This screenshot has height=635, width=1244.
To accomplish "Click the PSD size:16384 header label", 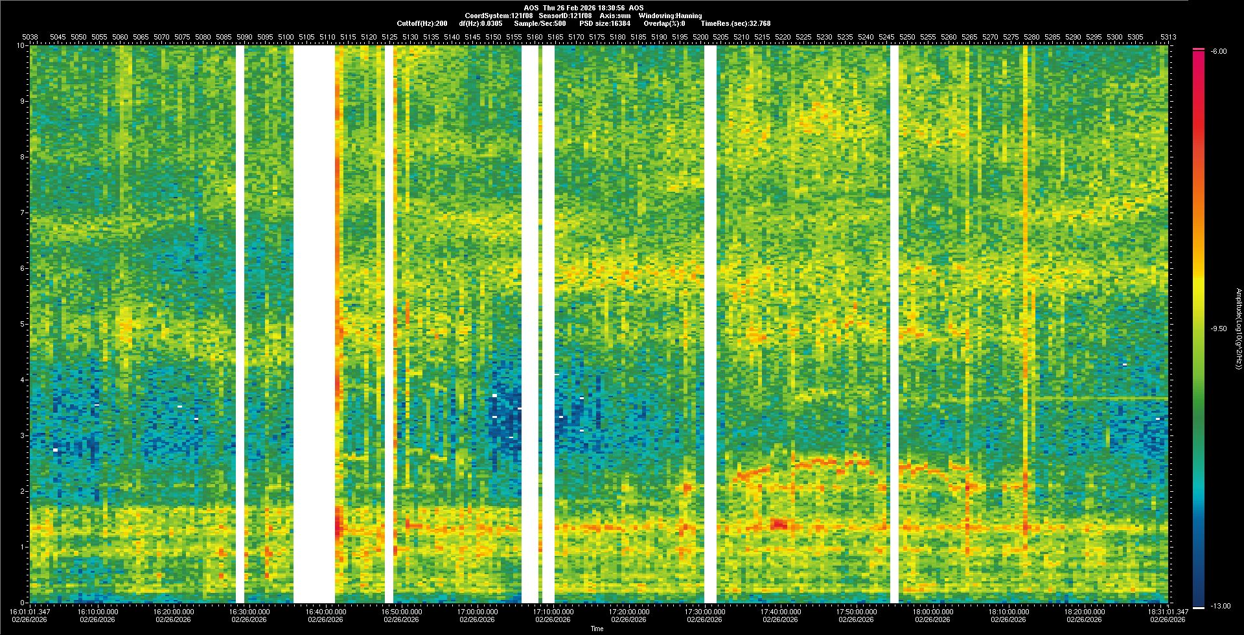I will (x=605, y=23).
